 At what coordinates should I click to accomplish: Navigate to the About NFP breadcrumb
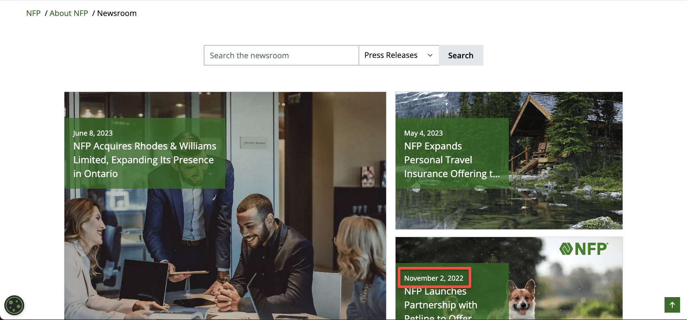[69, 13]
